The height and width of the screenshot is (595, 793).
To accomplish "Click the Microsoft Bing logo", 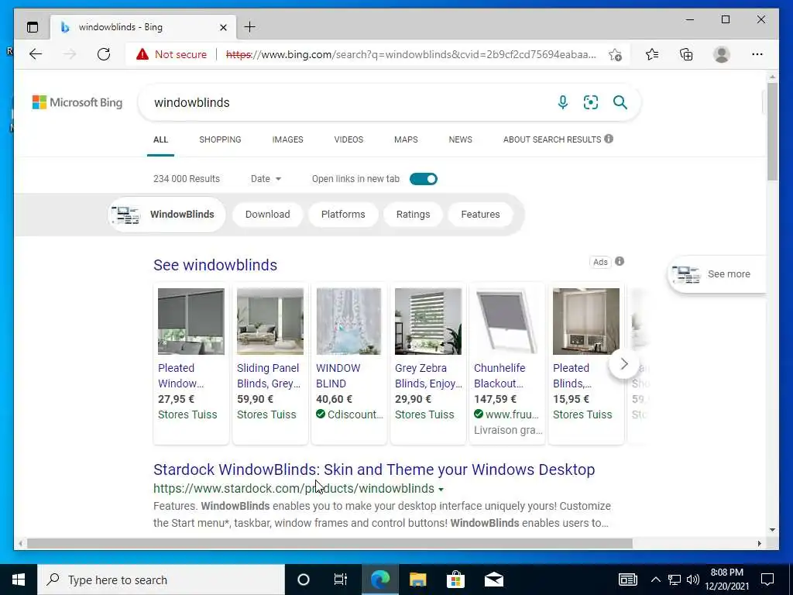I will tap(77, 102).
